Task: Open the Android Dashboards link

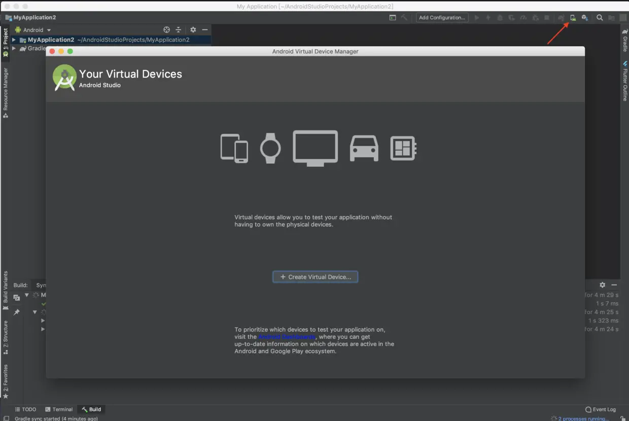Action: tap(287, 337)
